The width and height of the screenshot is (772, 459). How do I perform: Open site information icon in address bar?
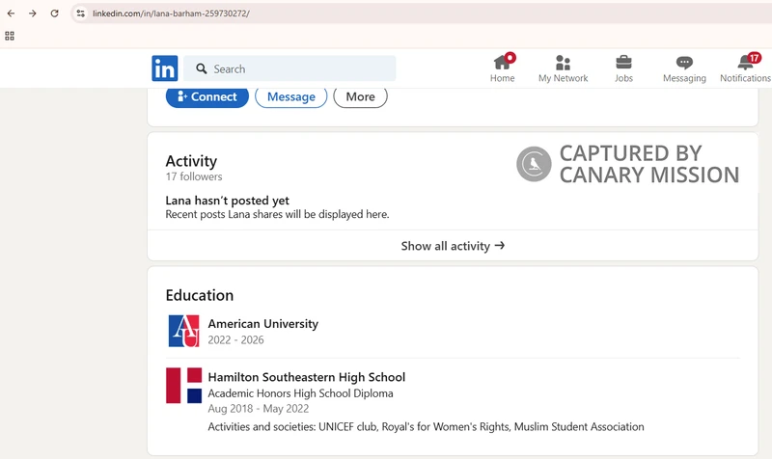(81, 13)
